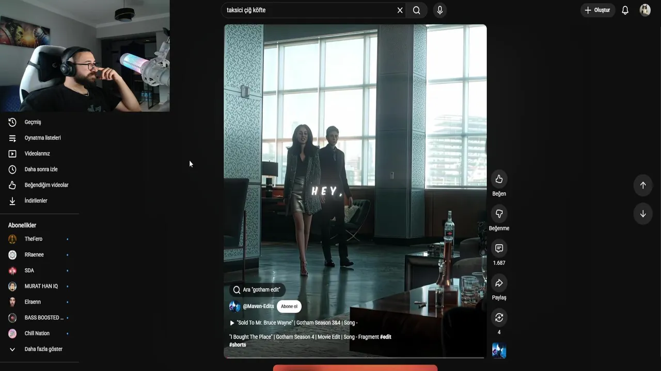661x371 pixels.
Task: Dislike the short with Beğenme icon
Action: tap(499, 214)
